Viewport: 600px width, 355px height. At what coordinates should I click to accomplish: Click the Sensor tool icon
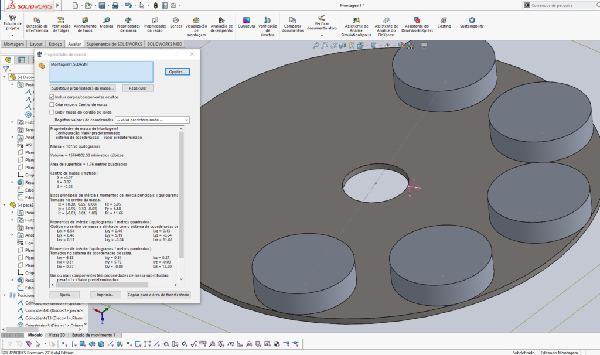point(176,23)
